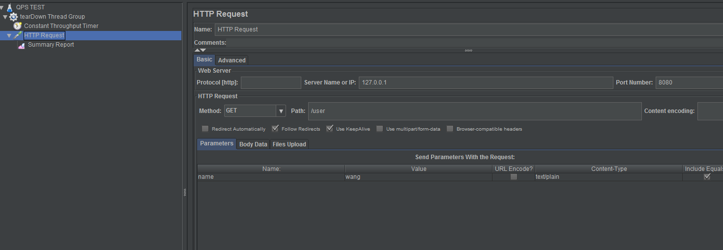
Task: Click Server Name or IP field 127.0.0.1
Action: 486,83
